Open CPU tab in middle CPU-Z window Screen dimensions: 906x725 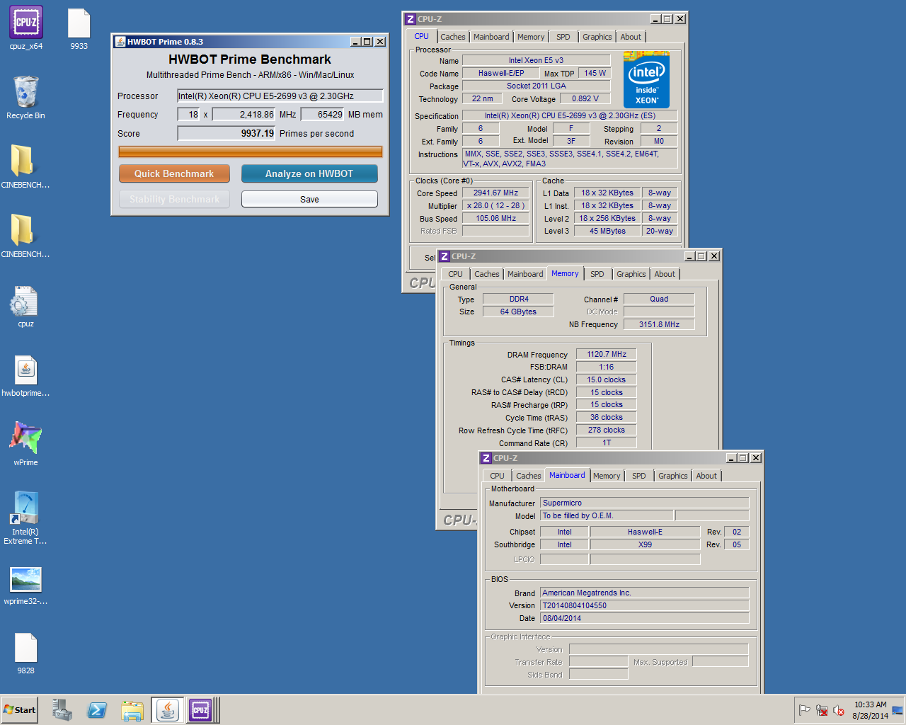point(455,274)
